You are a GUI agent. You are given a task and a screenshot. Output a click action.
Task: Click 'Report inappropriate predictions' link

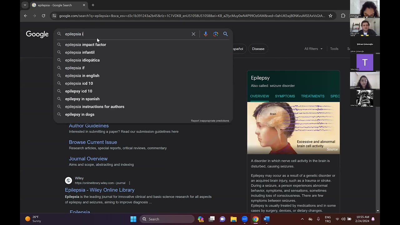[210, 121]
